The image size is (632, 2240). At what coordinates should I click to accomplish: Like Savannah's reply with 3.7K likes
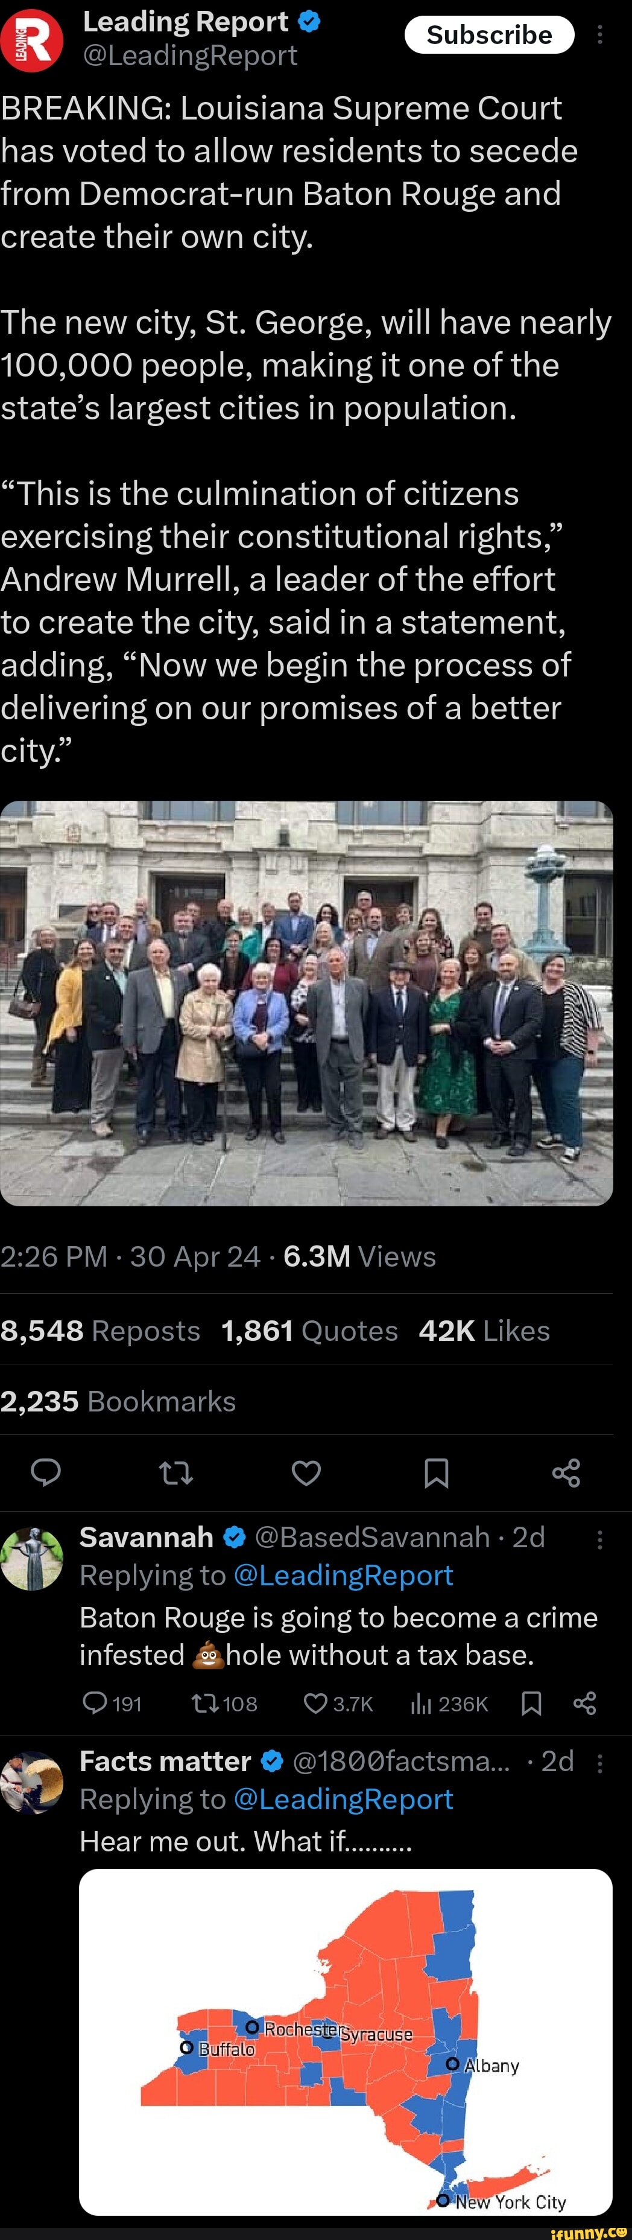338,1702
